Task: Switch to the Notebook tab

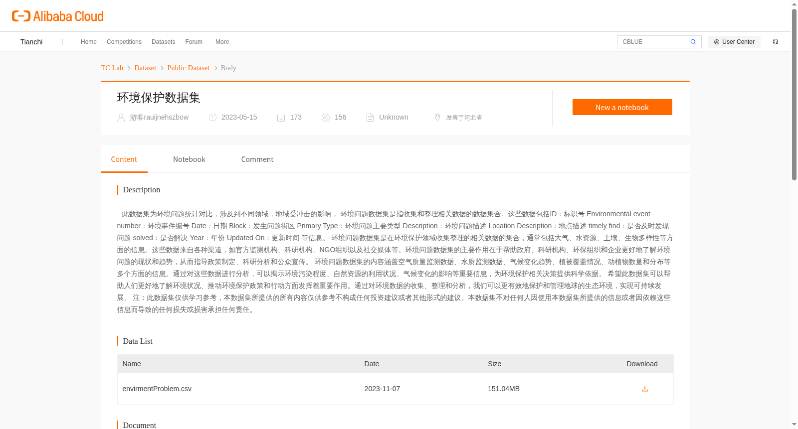Action: click(x=189, y=159)
